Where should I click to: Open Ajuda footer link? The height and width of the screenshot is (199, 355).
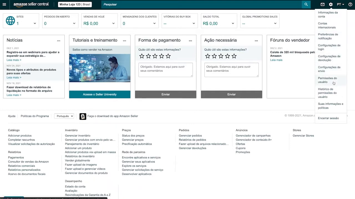12,116
